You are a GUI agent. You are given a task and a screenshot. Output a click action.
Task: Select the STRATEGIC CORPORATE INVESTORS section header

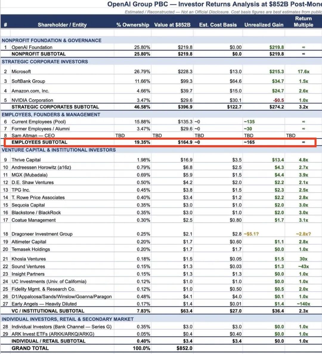point(45,62)
